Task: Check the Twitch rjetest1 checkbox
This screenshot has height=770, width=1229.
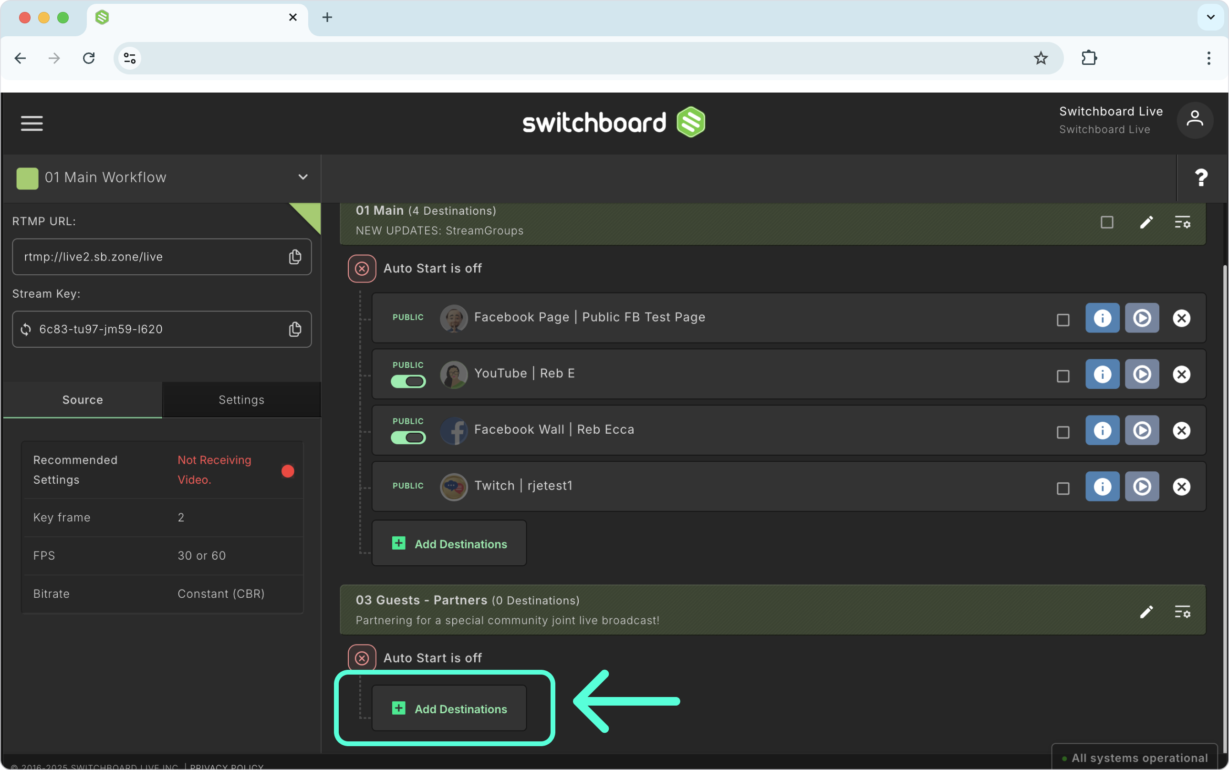Action: click(x=1063, y=488)
